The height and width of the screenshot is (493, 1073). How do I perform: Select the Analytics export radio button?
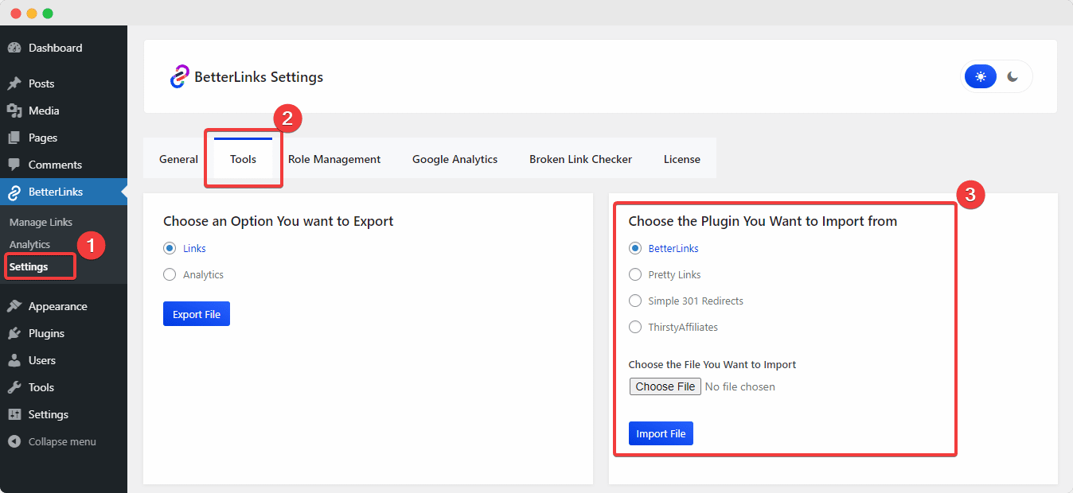[170, 274]
